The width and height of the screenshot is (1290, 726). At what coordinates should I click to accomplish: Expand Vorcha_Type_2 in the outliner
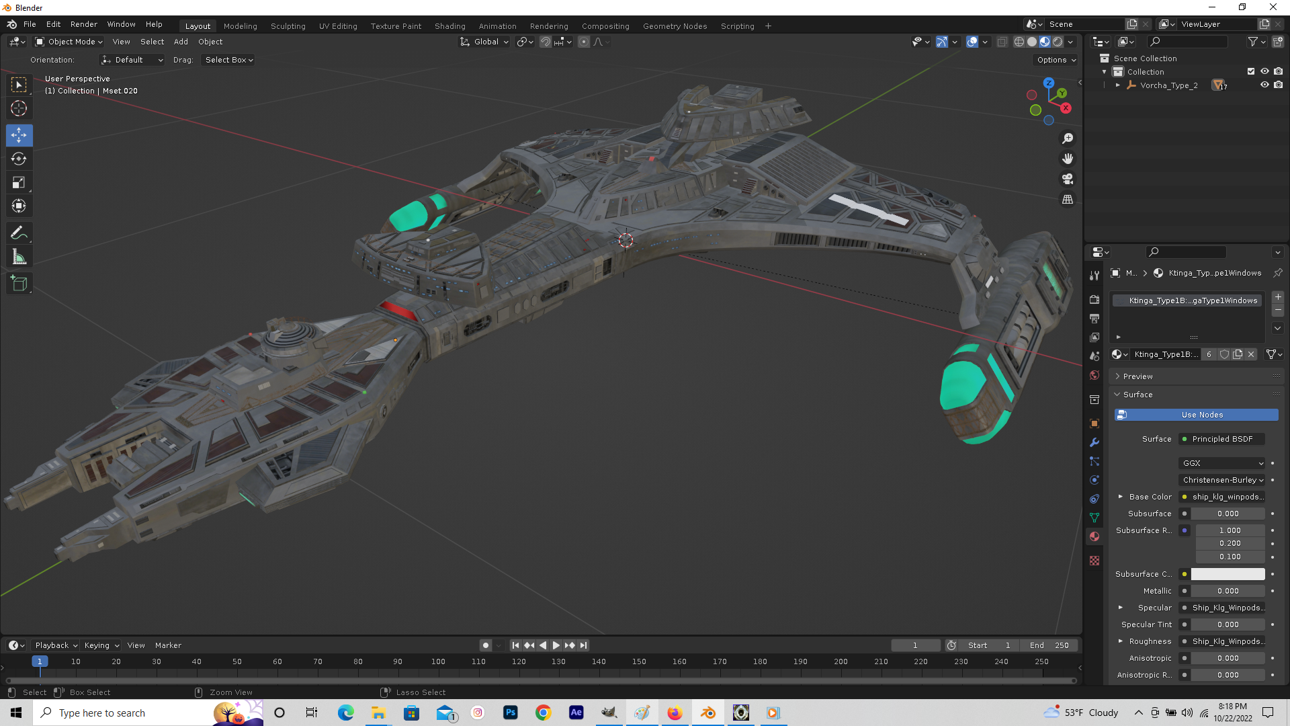click(x=1118, y=85)
